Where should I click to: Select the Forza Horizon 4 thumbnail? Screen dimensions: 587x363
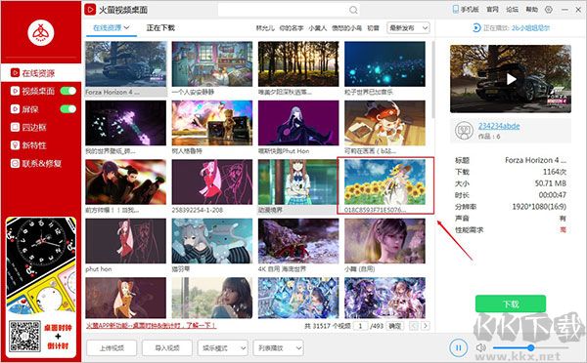(126, 63)
